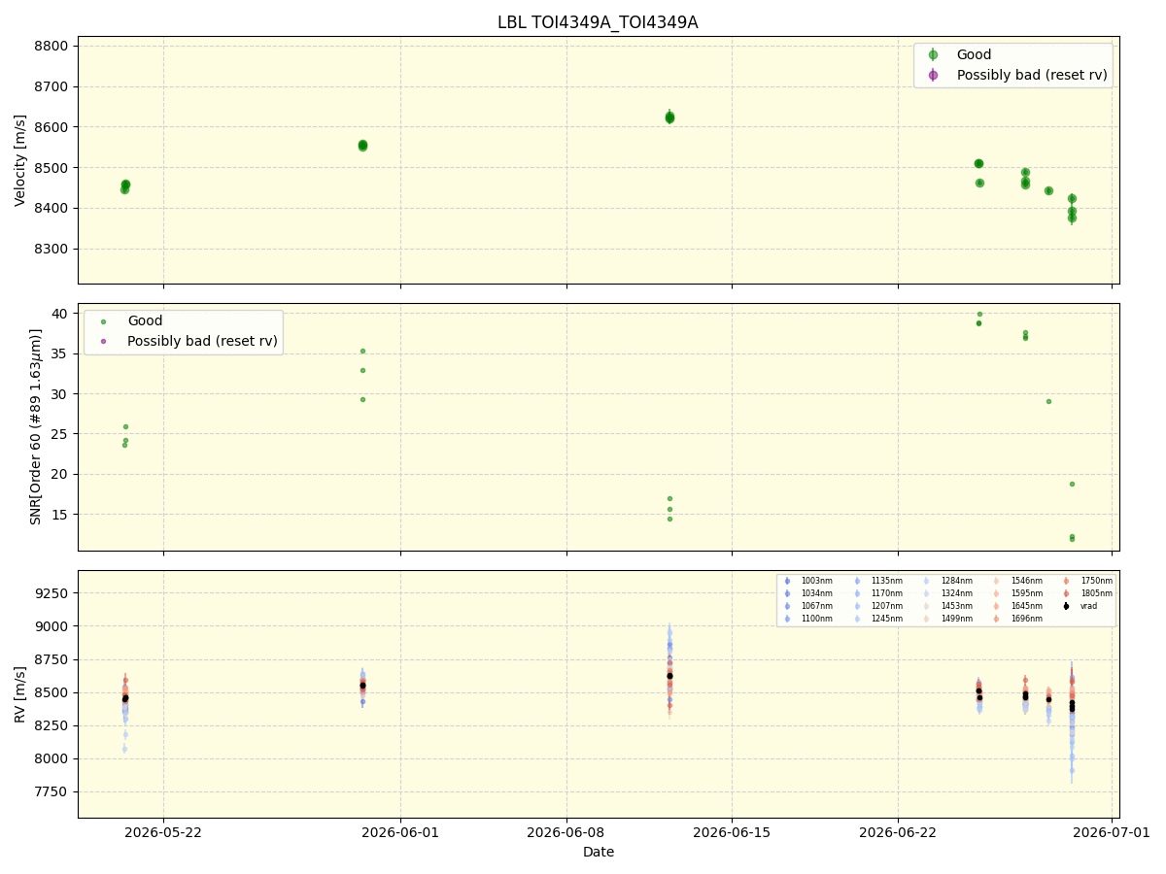
Task: Click the black vrad legend marker
Action: pyautogui.click(x=1066, y=606)
